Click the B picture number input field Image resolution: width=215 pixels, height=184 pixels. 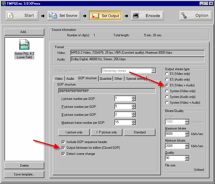[x=123, y=114]
